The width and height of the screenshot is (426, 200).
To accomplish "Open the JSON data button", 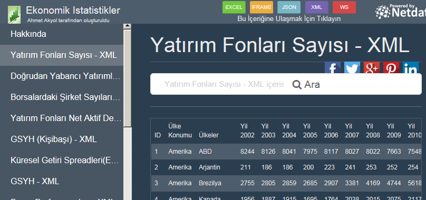I will pos(289,7).
